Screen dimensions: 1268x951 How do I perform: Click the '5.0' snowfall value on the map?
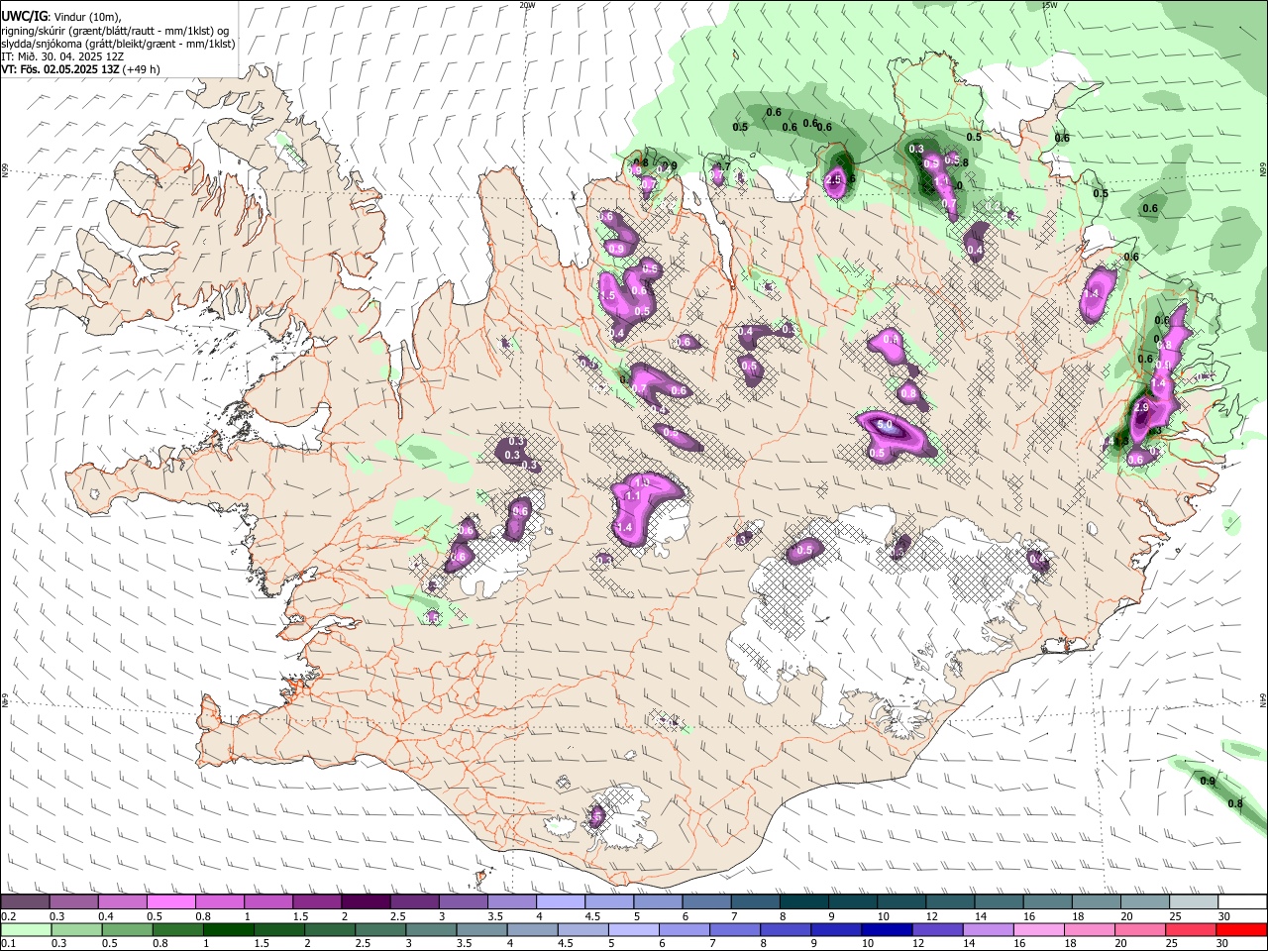point(886,424)
